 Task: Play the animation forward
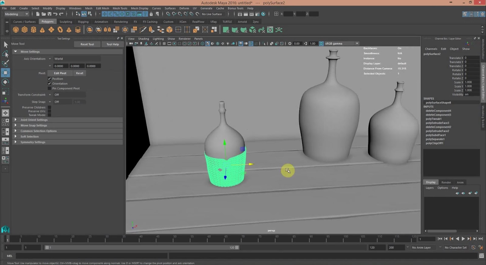[463, 239]
